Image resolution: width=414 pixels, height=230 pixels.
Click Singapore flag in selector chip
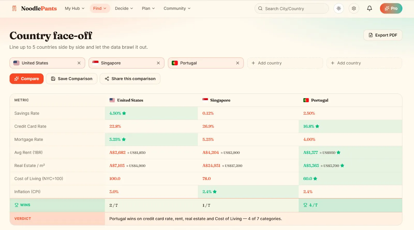(x=95, y=62)
